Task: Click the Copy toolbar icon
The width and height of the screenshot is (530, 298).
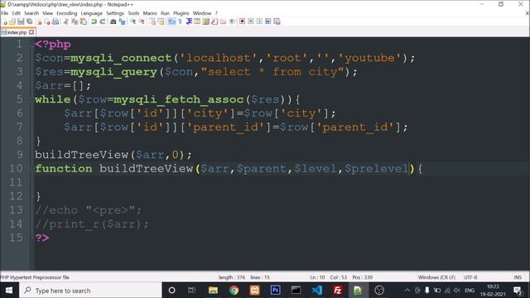Action: click(75, 22)
